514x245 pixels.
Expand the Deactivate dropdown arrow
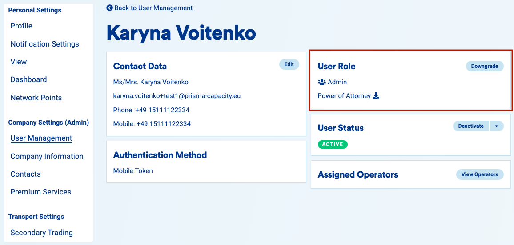pos(496,126)
